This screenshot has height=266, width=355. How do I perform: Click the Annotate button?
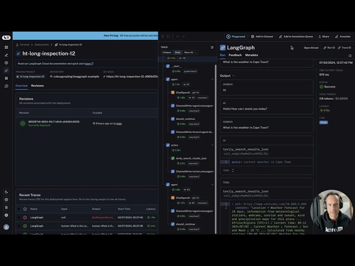(x=343, y=37)
